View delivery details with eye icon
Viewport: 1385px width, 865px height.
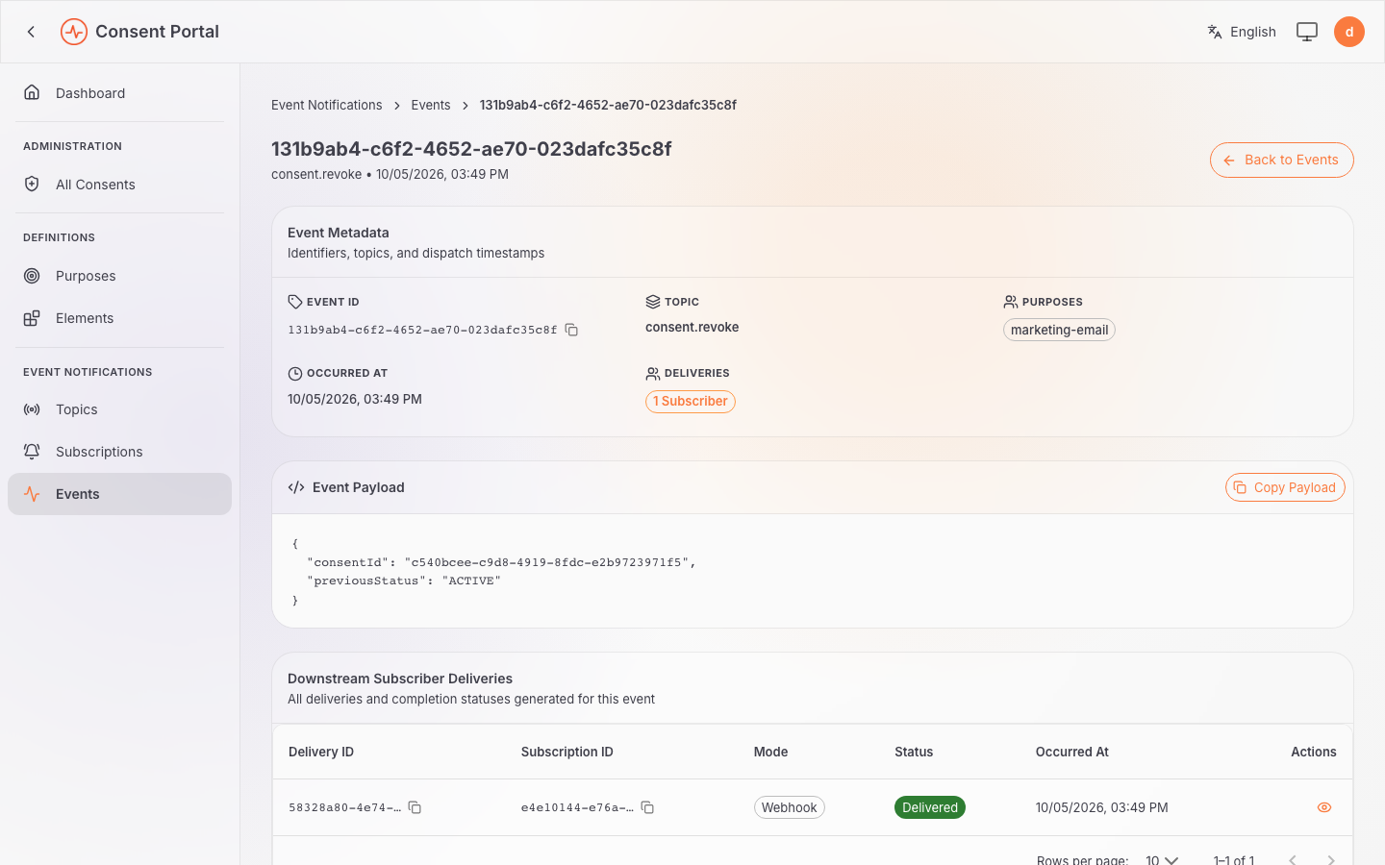(x=1323, y=807)
